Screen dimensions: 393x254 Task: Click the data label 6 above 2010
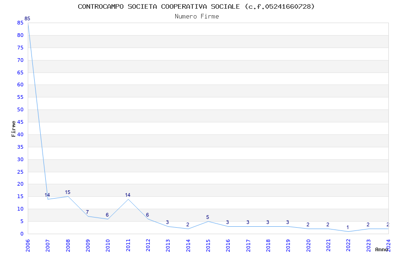tap(107, 215)
